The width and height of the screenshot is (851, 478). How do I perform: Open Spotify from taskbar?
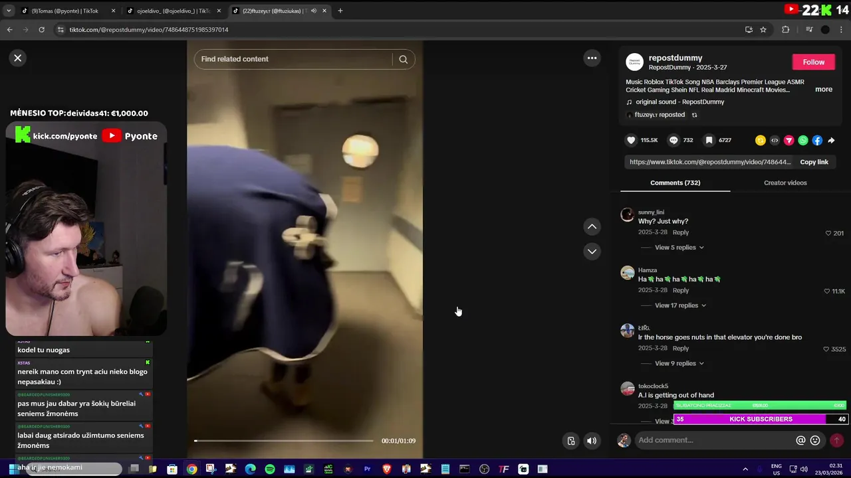coord(270,469)
